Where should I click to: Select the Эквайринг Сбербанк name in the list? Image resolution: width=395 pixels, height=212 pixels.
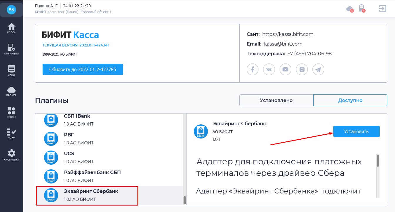tap(91, 191)
